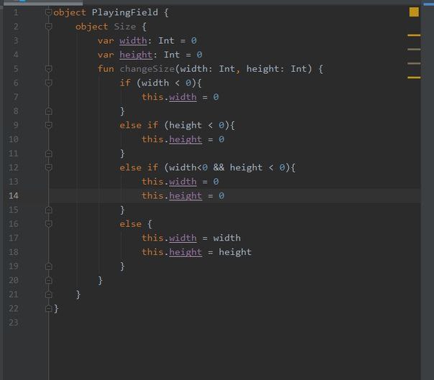This screenshot has width=434, height=380.
Task: Collapse the if (width < 0) fold on line 6
Action: (x=48, y=83)
